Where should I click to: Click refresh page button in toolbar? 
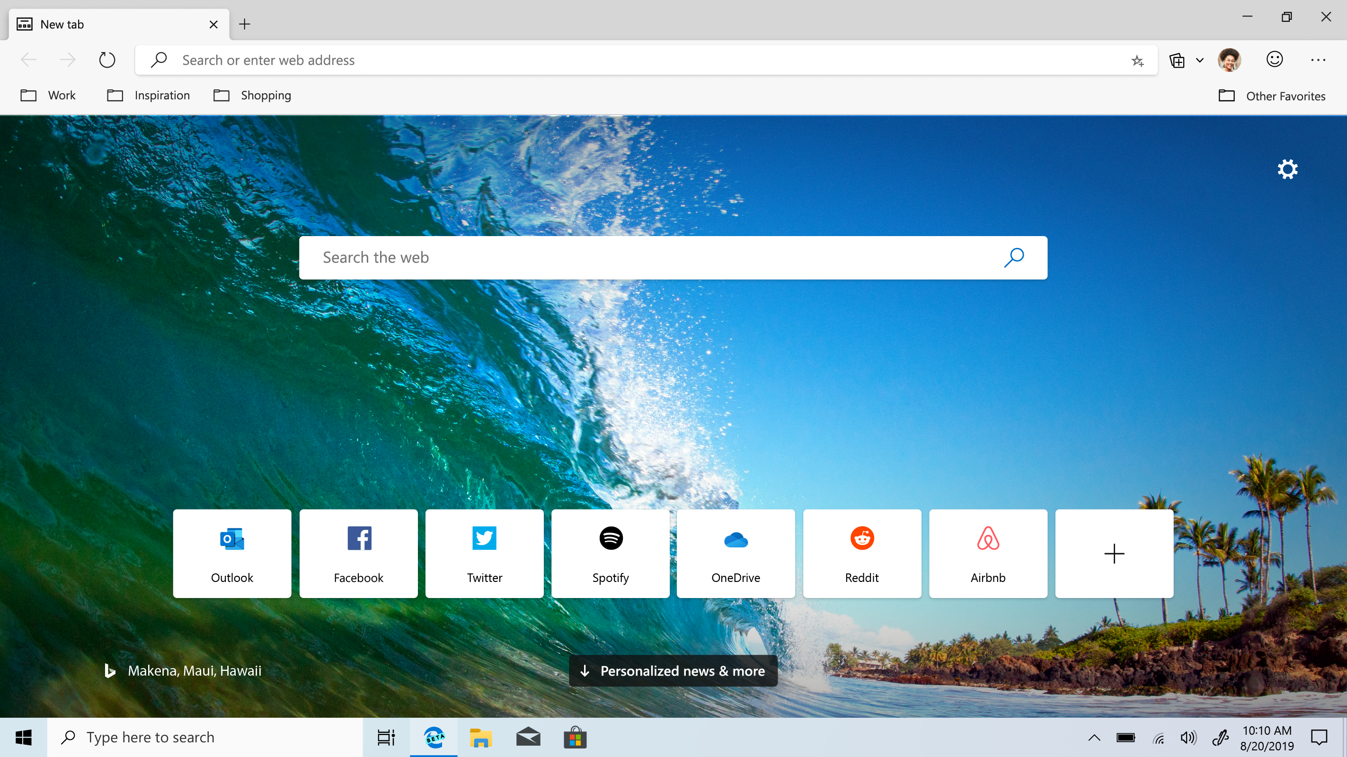point(106,60)
